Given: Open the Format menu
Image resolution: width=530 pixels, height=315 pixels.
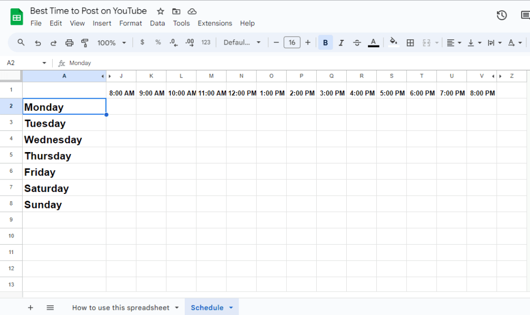Looking at the screenshot, I should coord(130,23).
